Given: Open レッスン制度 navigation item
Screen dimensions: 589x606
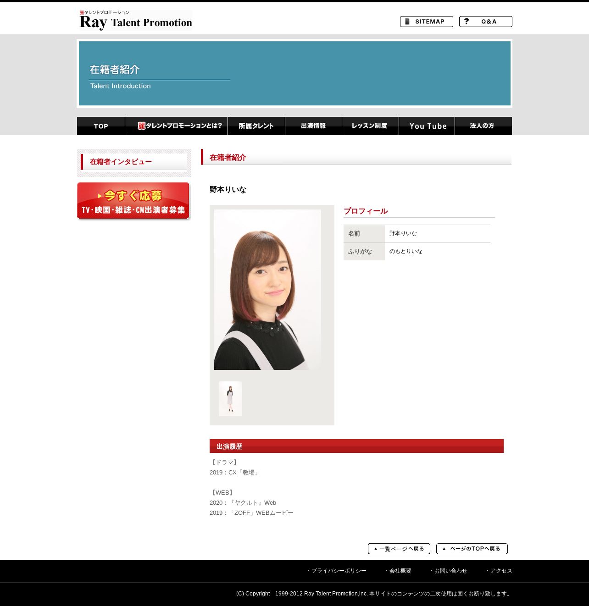Looking at the screenshot, I should [370, 126].
